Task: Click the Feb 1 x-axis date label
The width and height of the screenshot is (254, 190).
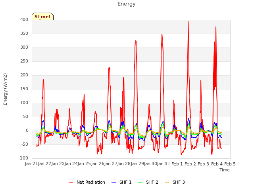Action: click(177, 164)
